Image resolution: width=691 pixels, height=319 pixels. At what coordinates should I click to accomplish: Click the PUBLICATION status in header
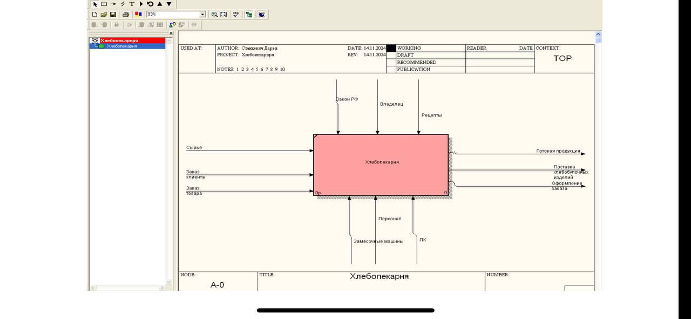click(x=414, y=69)
